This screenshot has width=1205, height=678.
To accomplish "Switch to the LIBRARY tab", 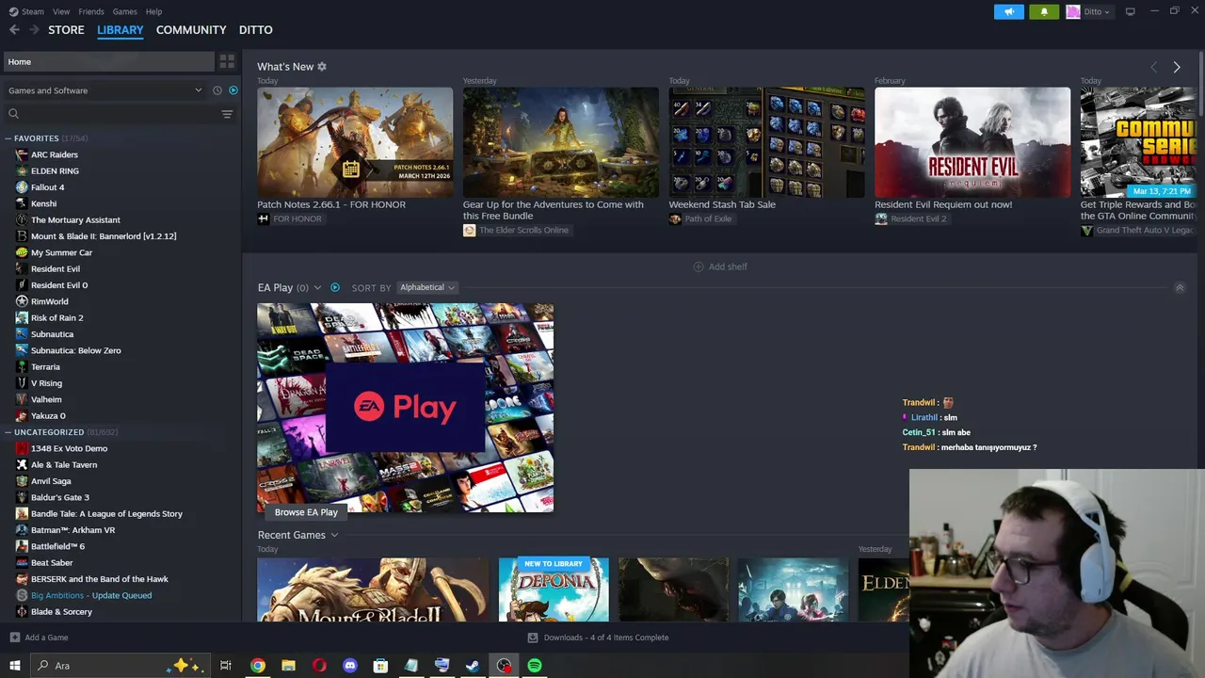I will (120, 30).
